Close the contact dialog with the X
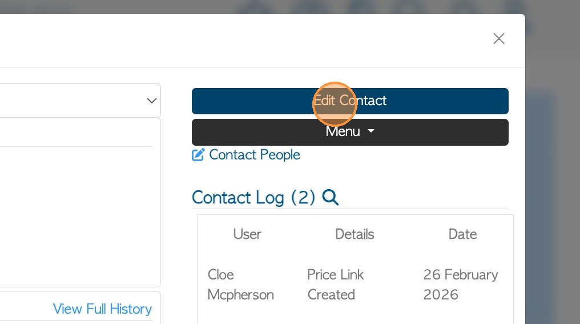This screenshot has width=580, height=324. click(x=499, y=38)
